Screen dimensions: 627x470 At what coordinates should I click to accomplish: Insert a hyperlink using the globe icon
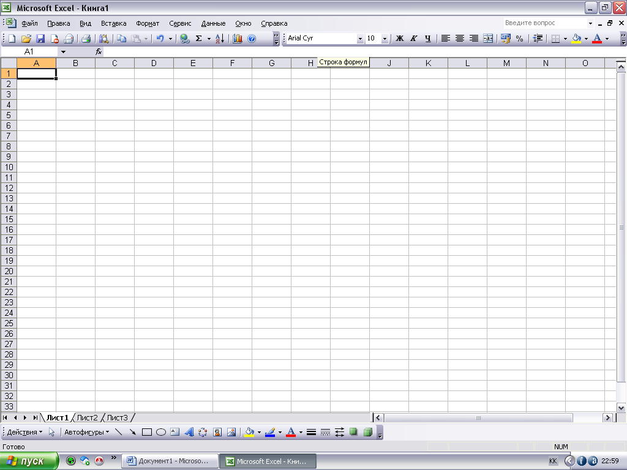(184, 39)
